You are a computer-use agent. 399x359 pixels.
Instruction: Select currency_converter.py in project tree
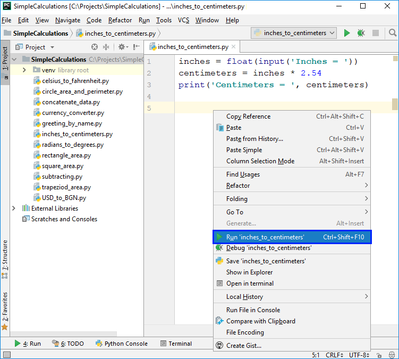click(73, 113)
